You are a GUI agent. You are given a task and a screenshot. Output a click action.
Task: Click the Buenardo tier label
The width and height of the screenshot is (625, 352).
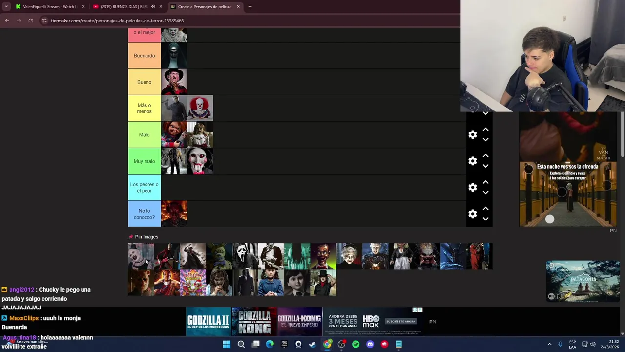pos(144,55)
